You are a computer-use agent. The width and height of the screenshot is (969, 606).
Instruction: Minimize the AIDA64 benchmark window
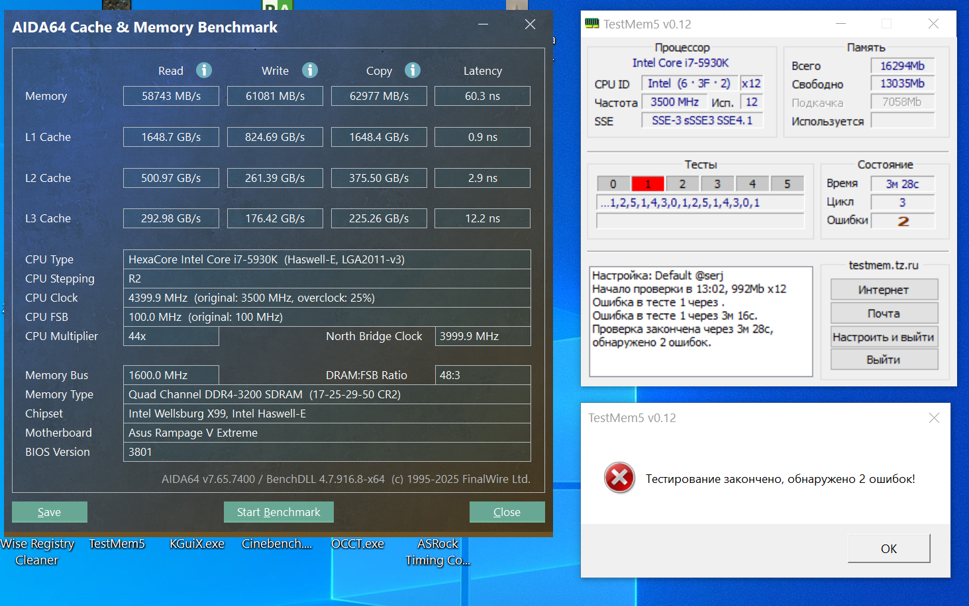click(484, 24)
